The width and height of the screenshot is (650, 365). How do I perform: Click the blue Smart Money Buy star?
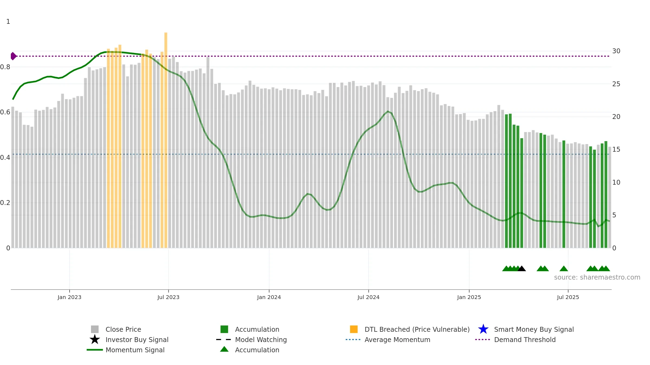[x=483, y=329]
